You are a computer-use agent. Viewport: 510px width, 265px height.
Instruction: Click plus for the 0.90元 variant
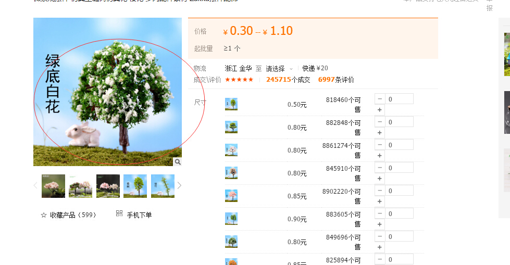380,224
